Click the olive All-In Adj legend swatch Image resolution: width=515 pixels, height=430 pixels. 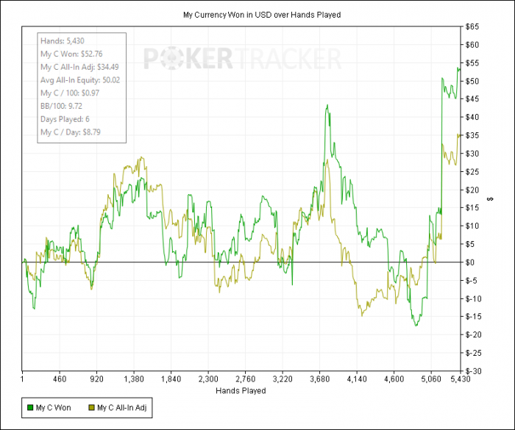tap(90, 406)
